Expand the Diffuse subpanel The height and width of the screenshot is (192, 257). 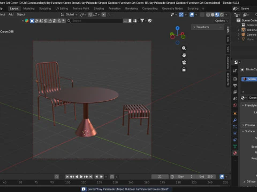point(250,181)
